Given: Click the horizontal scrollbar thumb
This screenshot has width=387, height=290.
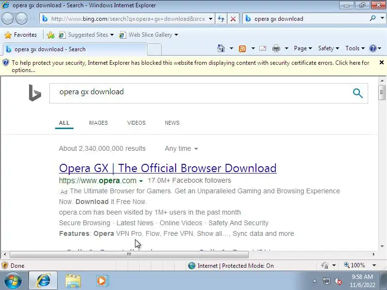Looking at the screenshot, I should (x=129, y=254).
